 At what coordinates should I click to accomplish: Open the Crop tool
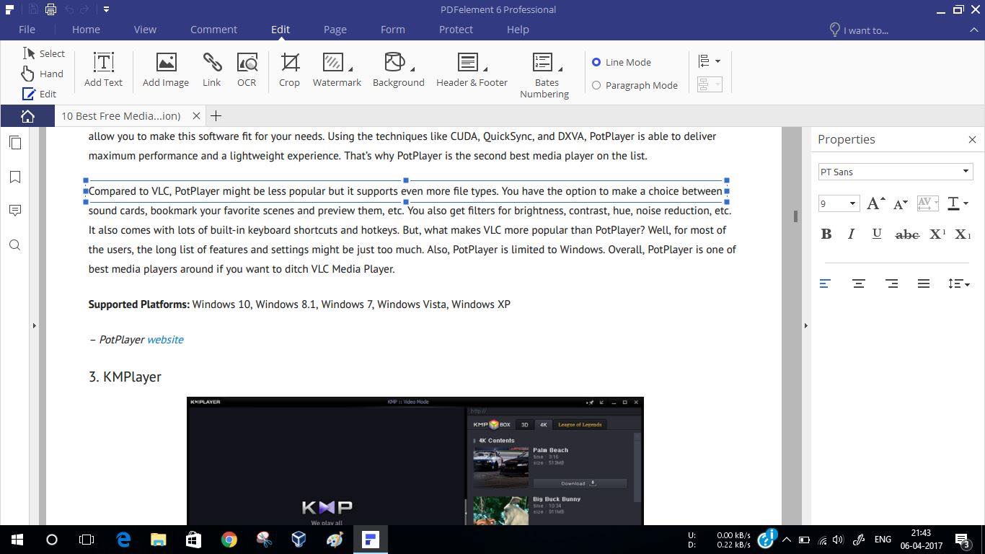(289, 69)
